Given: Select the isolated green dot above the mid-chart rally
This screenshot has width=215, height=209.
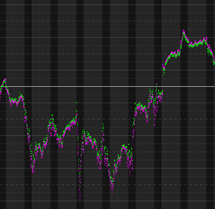Looking at the screenshot, I should [76, 102].
